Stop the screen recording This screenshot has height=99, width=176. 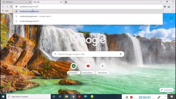131,97
